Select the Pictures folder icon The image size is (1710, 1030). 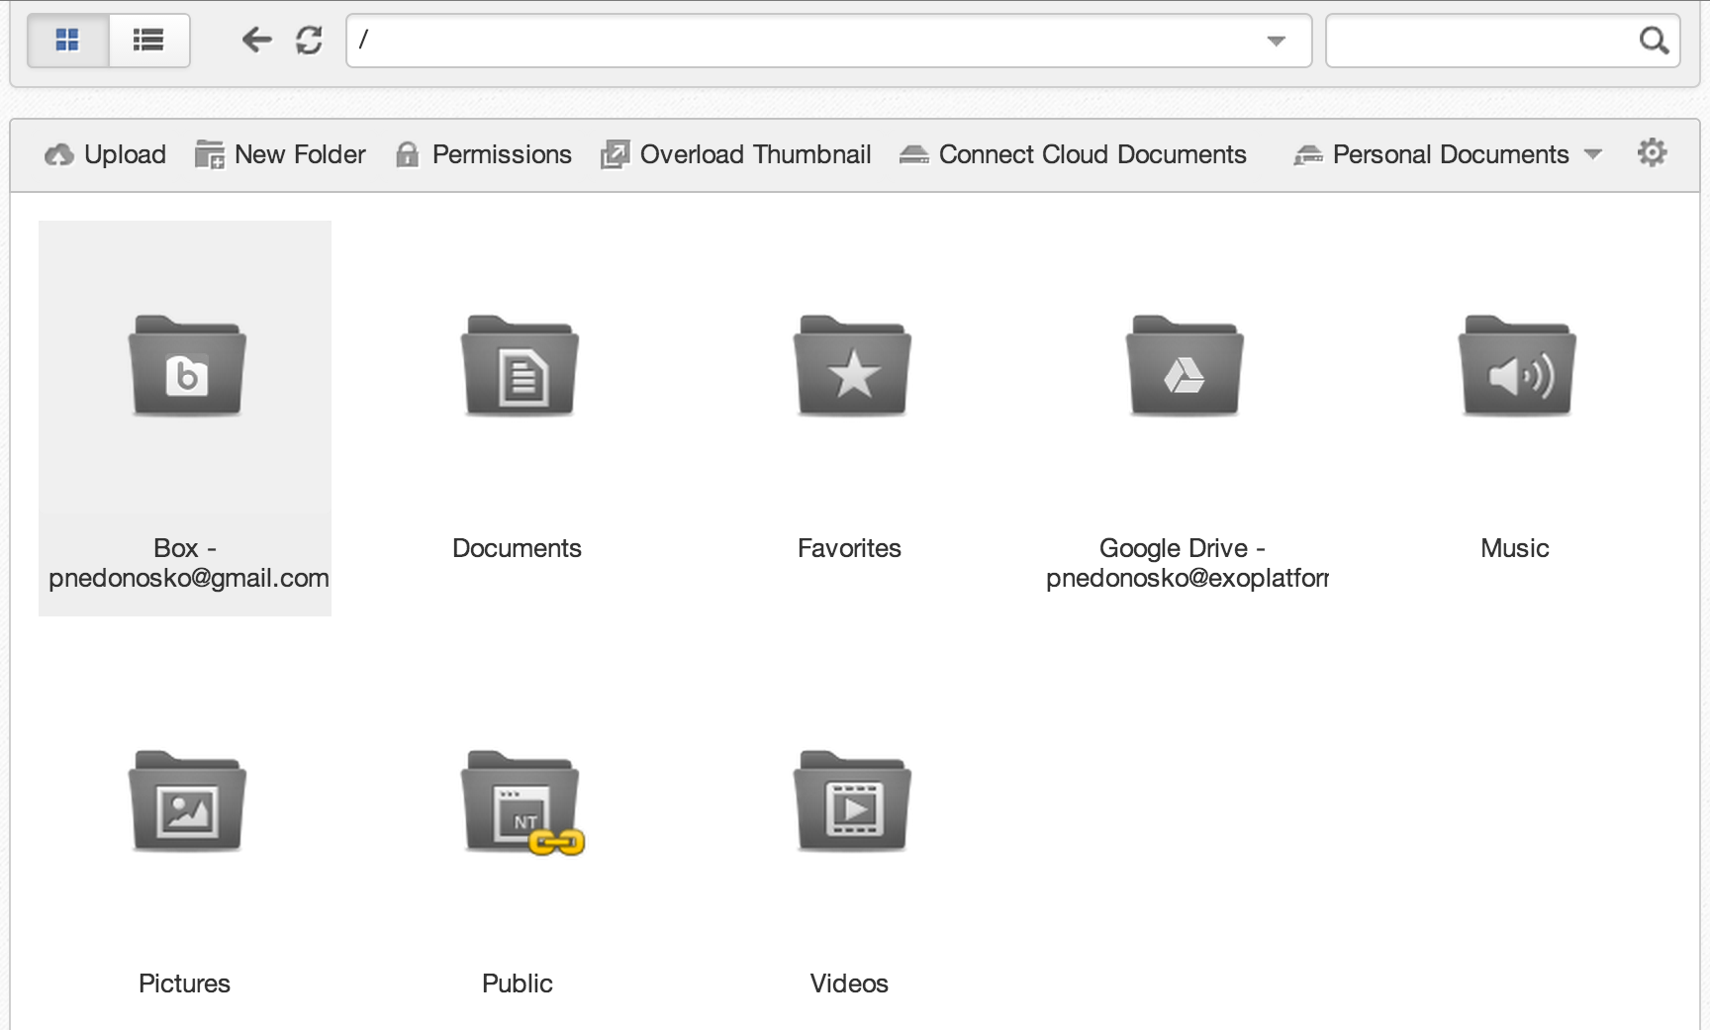pyautogui.click(x=187, y=801)
